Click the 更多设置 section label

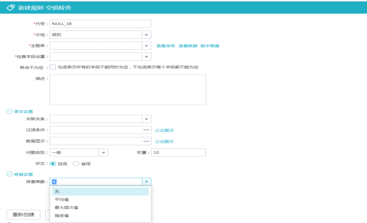[x=24, y=111]
